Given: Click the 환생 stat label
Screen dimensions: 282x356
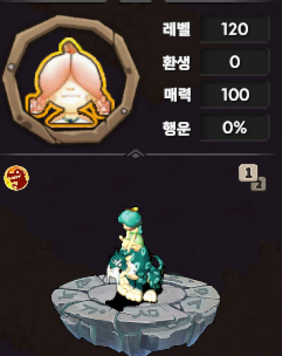Looking at the screenshot, I should (176, 62).
